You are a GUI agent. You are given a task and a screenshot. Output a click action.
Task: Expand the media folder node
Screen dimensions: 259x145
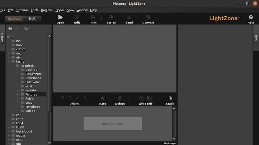point(8,136)
